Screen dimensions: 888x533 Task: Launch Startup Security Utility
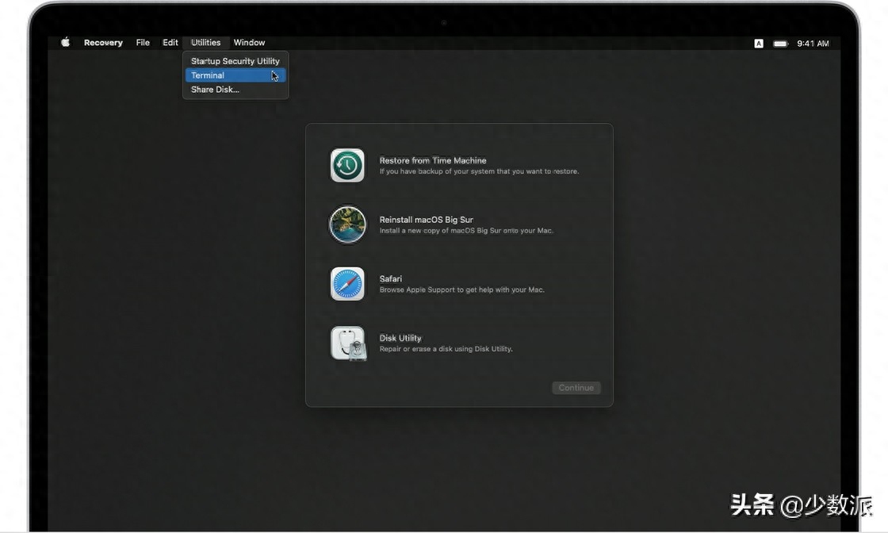(235, 60)
